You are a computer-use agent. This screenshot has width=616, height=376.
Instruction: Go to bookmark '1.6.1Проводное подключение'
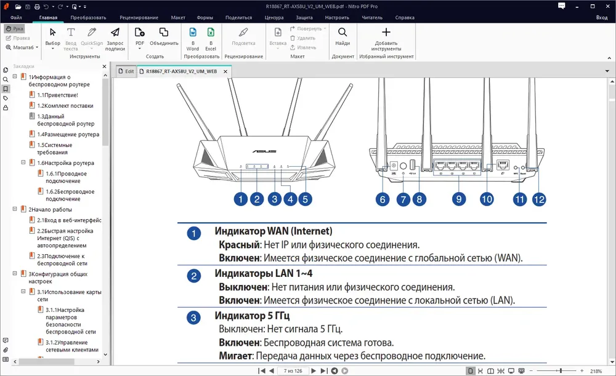pyautogui.click(x=66, y=177)
